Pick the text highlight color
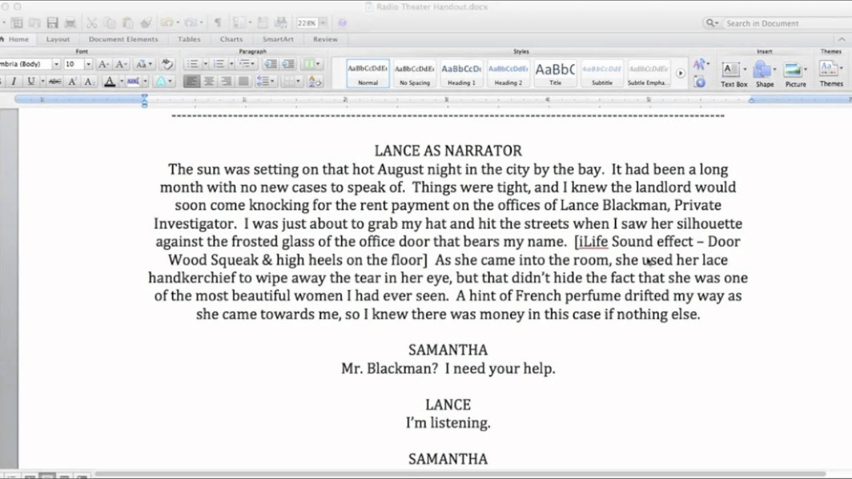This screenshot has height=479, width=852. [x=132, y=81]
